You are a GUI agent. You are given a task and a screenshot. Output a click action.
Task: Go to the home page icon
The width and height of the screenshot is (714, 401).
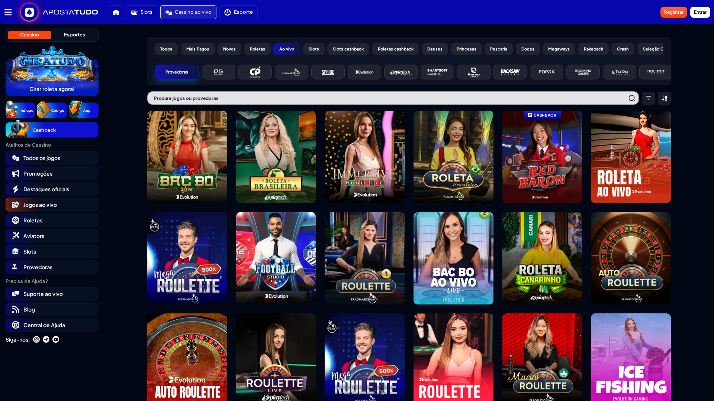[116, 12]
